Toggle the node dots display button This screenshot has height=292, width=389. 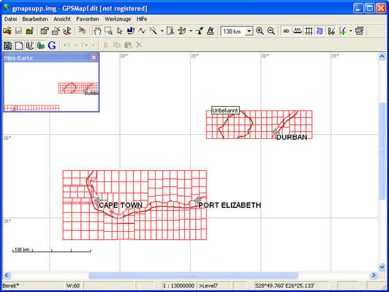click(x=331, y=31)
